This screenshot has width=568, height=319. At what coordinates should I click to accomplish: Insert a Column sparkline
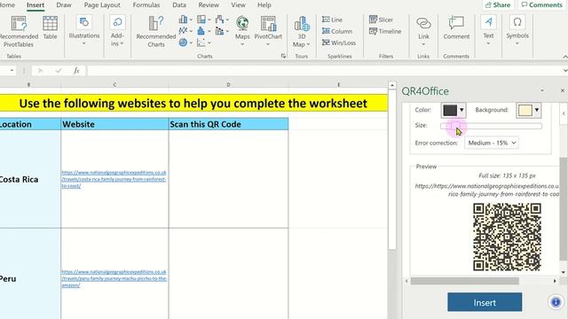[337, 32]
